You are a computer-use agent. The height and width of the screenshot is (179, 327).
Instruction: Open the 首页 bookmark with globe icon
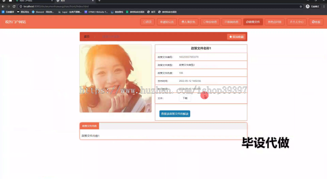(x=151, y=12)
